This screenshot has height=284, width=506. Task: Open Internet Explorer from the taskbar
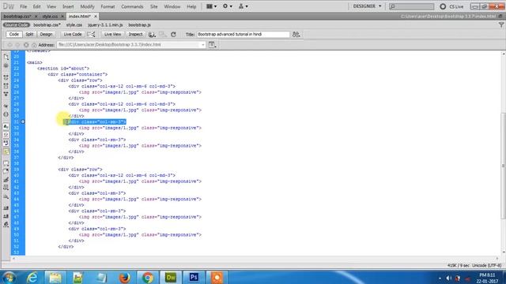pos(32,277)
